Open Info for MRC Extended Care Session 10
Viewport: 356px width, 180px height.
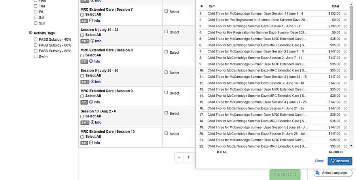coord(95,143)
